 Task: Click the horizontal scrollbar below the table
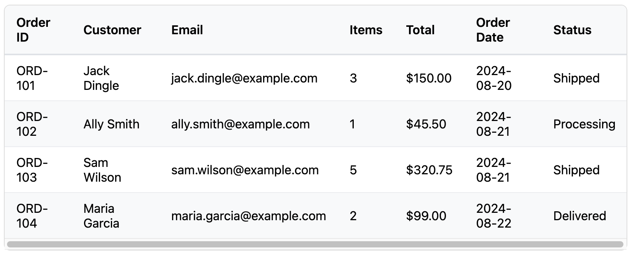[315, 244]
